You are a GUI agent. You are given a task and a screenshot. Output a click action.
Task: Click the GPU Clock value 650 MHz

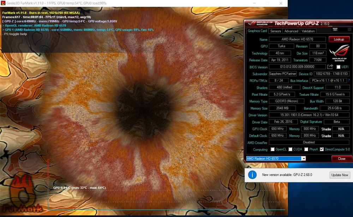click(x=277, y=129)
